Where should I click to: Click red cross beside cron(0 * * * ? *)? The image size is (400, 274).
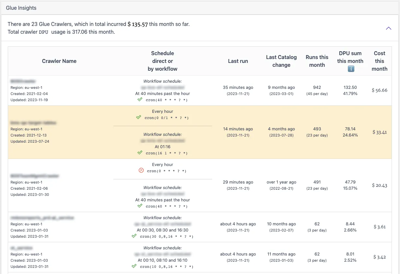141,171
